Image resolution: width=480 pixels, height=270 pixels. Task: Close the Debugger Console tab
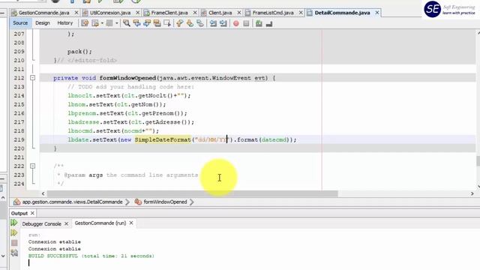[x=66, y=223]
